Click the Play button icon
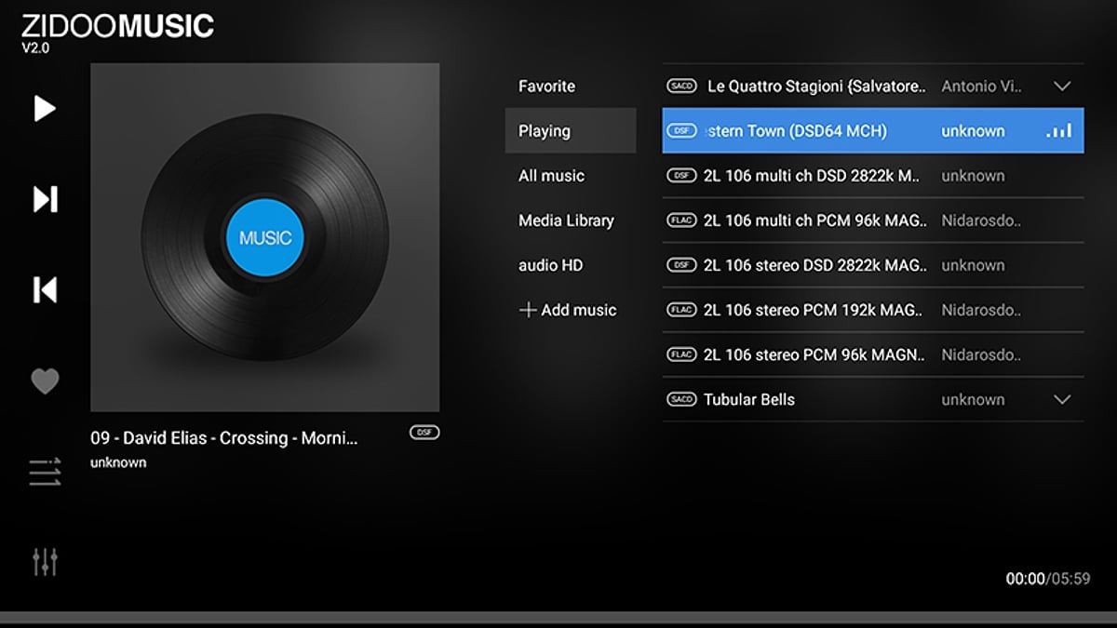This screenshot has height=628, width=1117. pyautogui.click(x=45, y=109)
